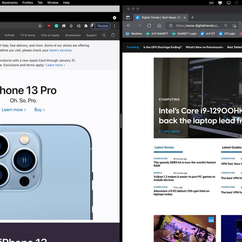Bookmark Apple page with star icon
This screenshot has height=242, width=242.
coord(40,26)
